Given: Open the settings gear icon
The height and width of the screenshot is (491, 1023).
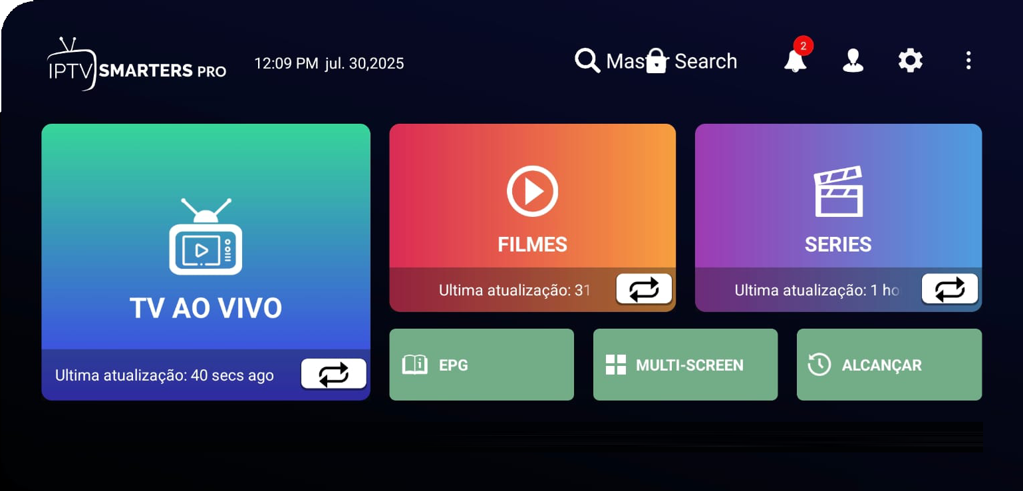Looking at the screenshot, I should (x=911, y=61).
